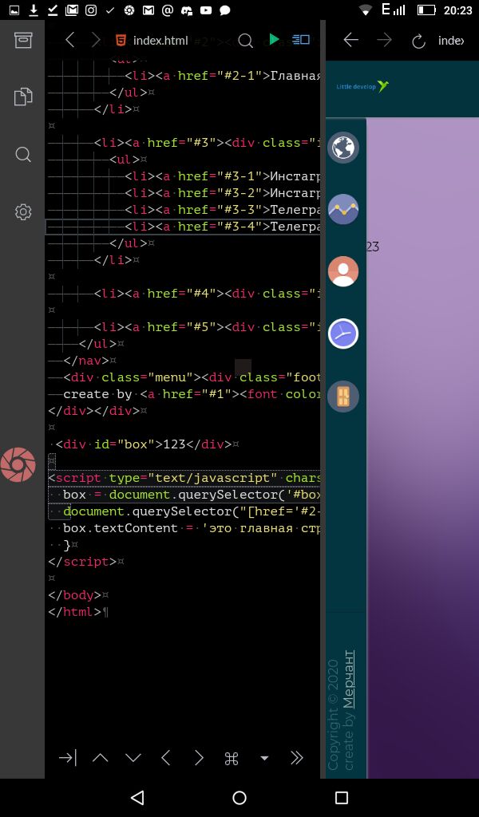Open find magnifier in editor toolbar
The height and width of the screenshot is (817, 479).
click(x=245, y=41)
